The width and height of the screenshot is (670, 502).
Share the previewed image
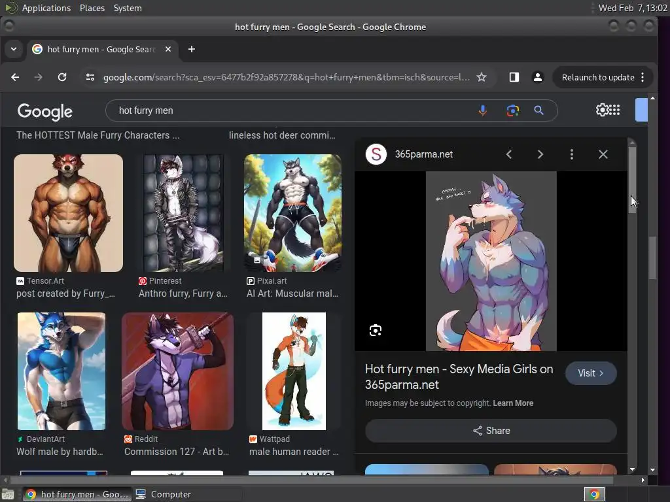coord(491,431)
